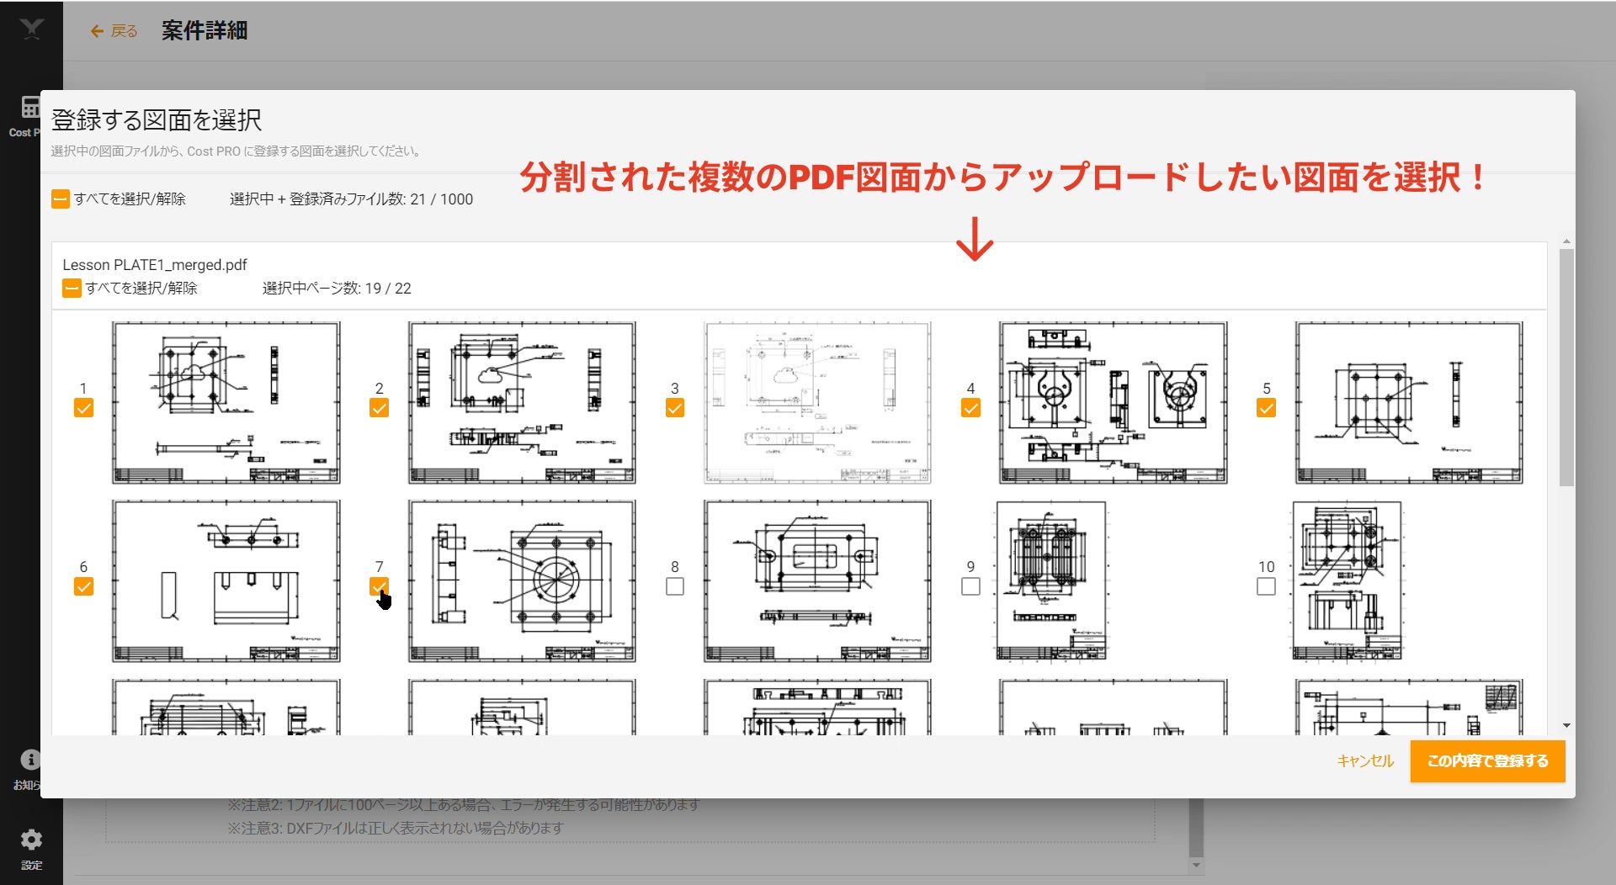This screenshot has width=1616, height=885.
Task: Uncheck page 3 checkbox
Action: point(675,408)
